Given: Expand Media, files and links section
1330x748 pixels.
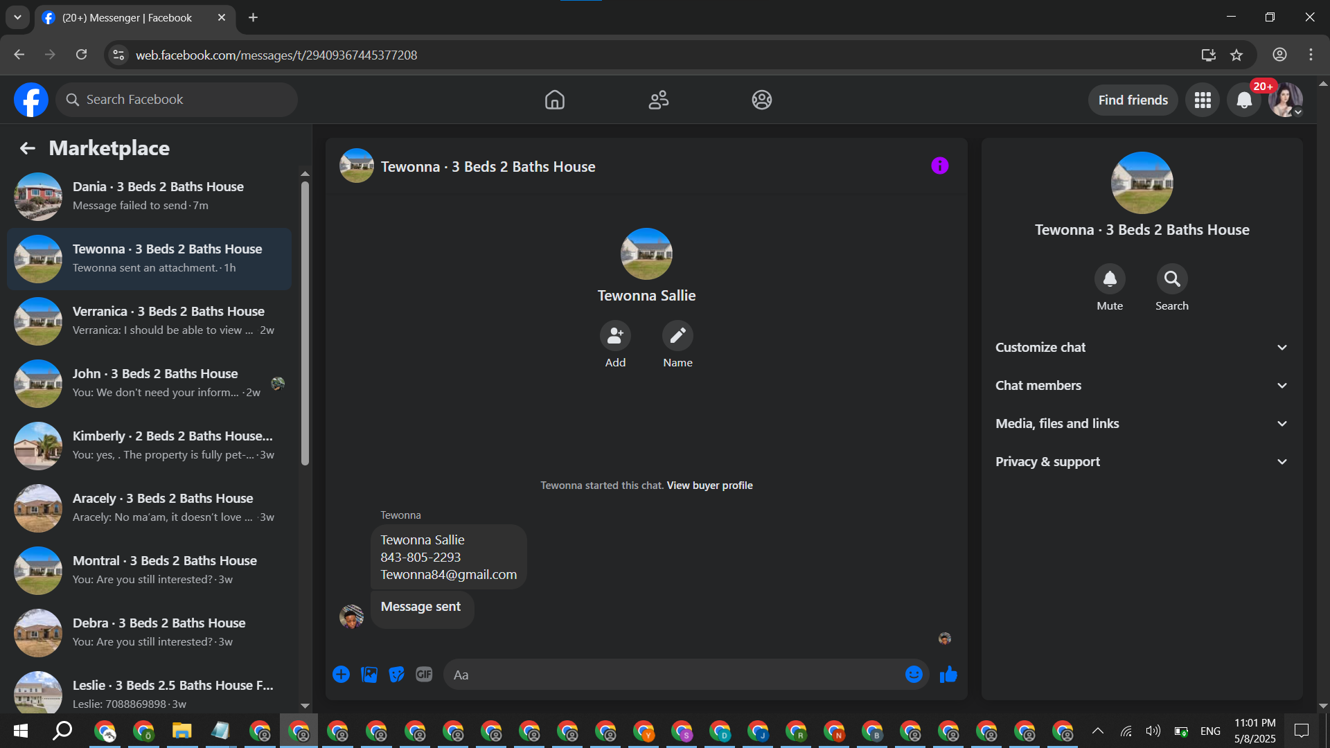Looking at the screenshot, I should pyautogui.click(x=1142, y=424).
